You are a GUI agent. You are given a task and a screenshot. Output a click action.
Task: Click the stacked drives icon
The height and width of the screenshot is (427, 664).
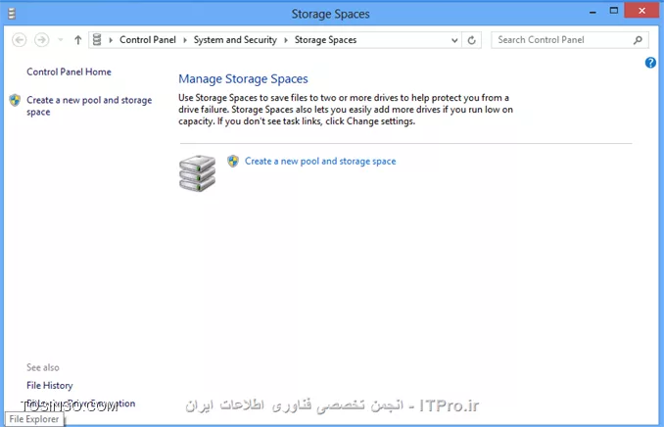197,173
